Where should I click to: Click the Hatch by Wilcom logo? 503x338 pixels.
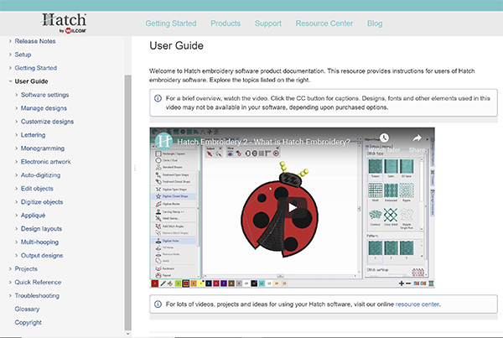[x=65, y=23]
